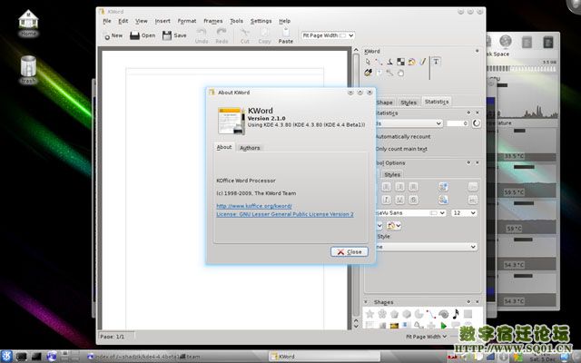Open the Fit Page Width toolbar dropdown
581x363 pixels.
[x=328, y=35]
